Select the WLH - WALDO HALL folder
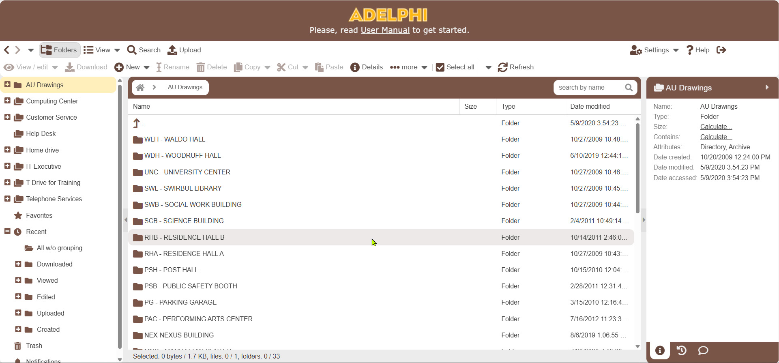Image resolution: width=779 pixels, height=363 pixels. click(380, 139)
